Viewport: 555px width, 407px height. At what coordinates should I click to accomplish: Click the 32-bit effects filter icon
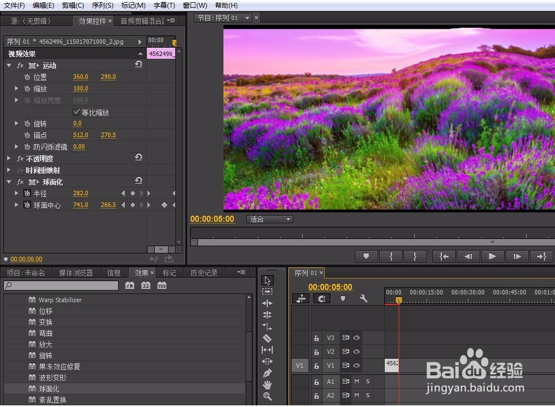coord(146,285)
